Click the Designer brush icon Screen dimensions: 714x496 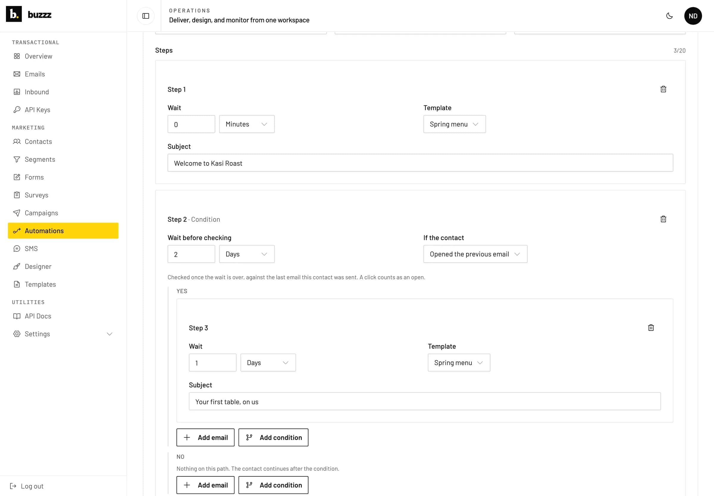[17, 266]
